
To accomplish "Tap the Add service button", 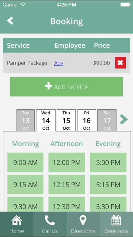I will tap(66, 86).
